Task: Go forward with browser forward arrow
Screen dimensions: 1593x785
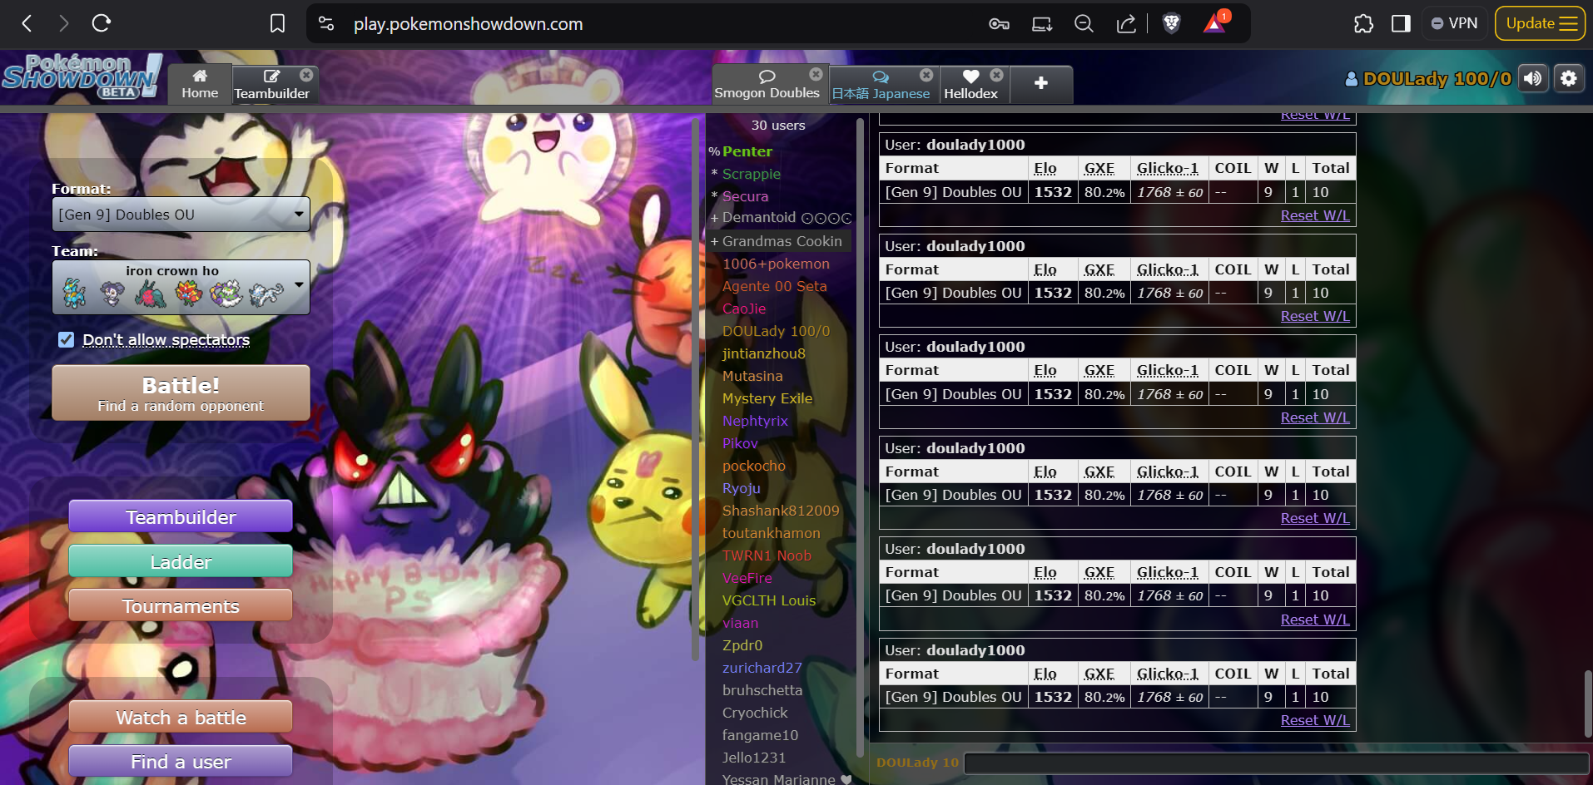Action: tap(64, 23)
